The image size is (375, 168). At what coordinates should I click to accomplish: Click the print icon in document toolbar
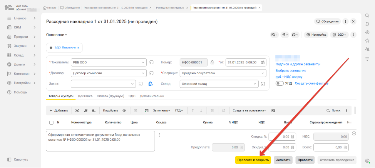(x=295, y=35)
